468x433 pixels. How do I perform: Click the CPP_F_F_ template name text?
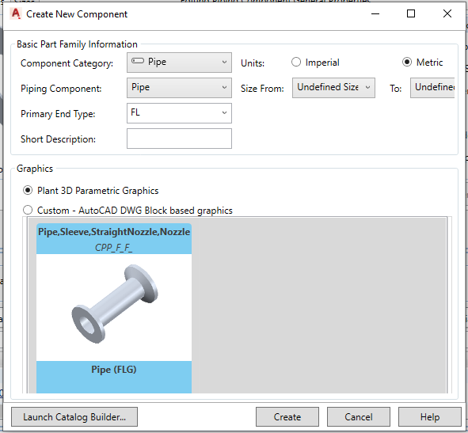[114, 248]
